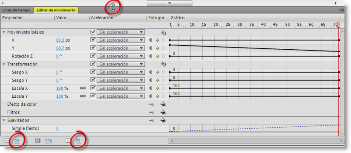Edit the Rotación Z value
The width and height of the screenshot is (351, 153).
[x=57, y=56]
